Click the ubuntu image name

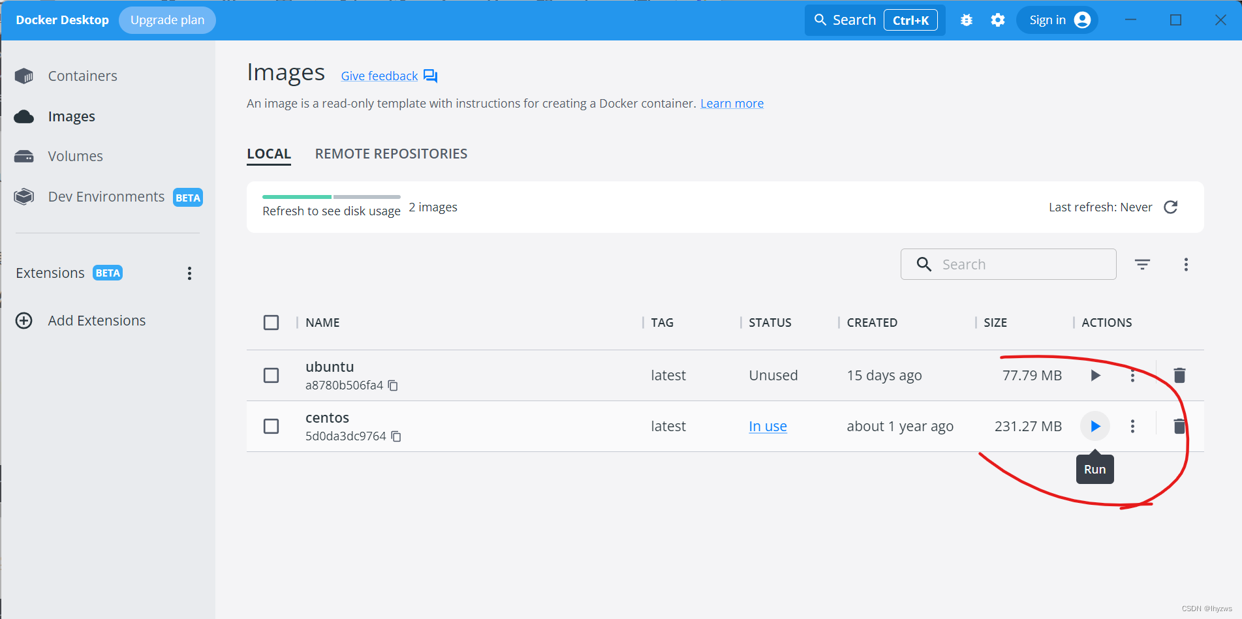[330, 367]
